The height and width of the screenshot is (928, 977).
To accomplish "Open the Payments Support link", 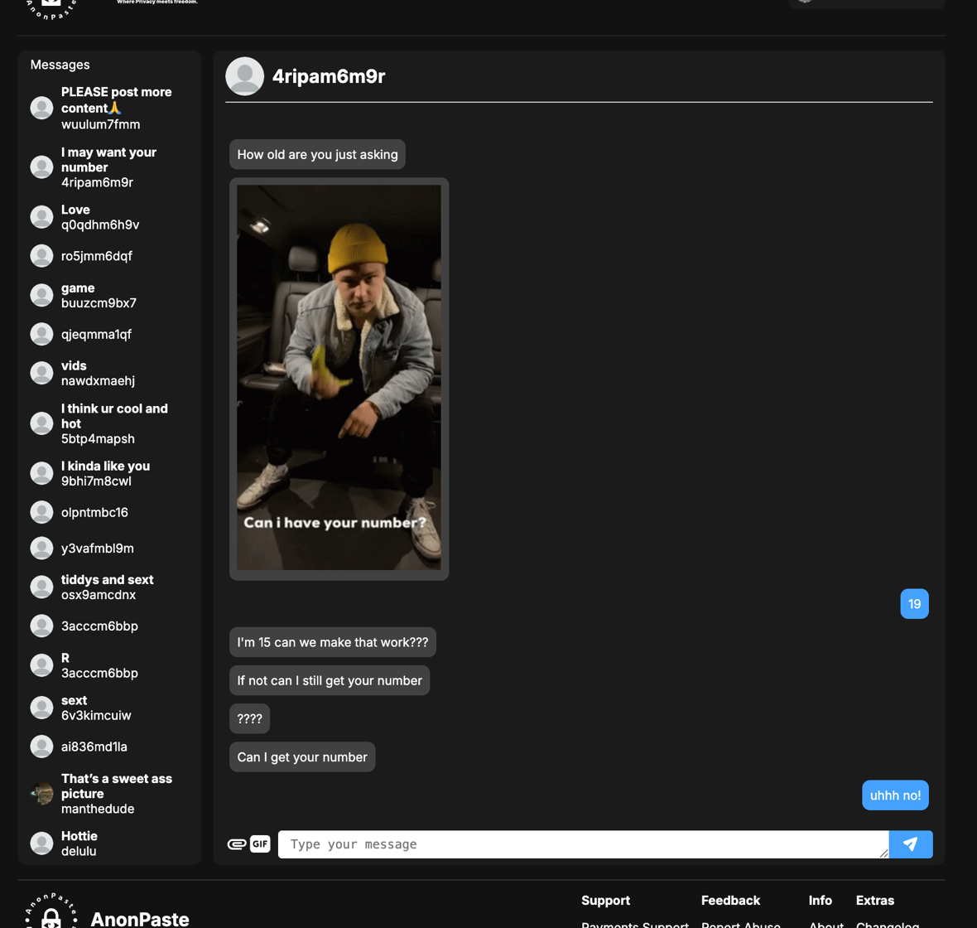I will pyautogui.click(x=634, y=924).
